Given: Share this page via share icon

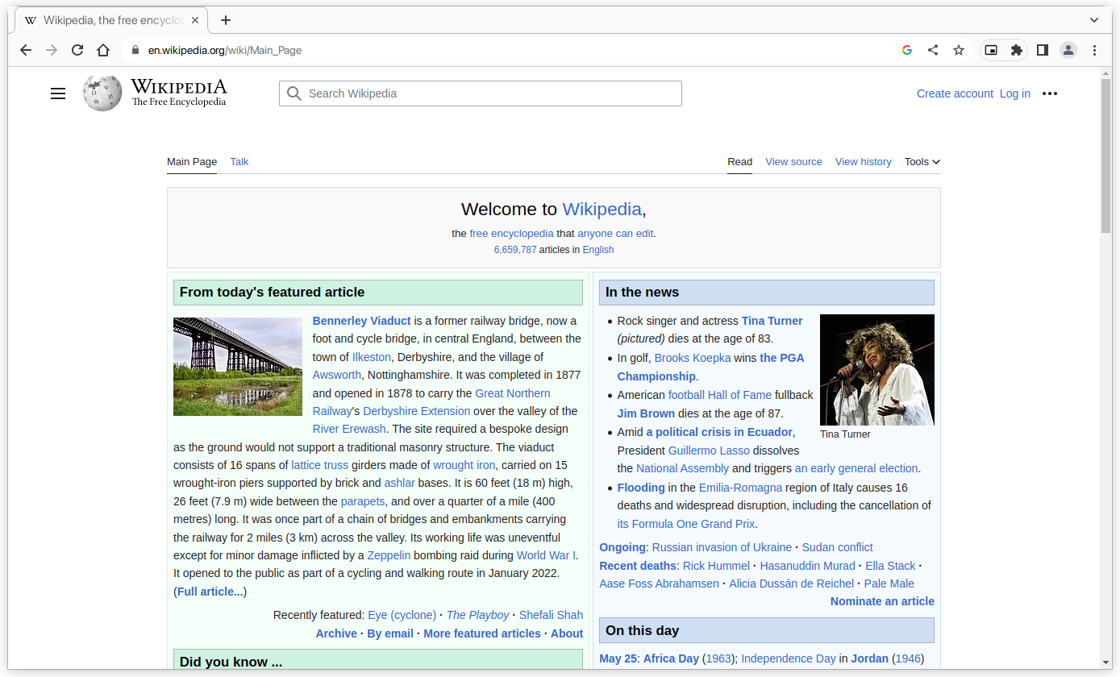Looking at the screenshot, I should pos(933,50).
